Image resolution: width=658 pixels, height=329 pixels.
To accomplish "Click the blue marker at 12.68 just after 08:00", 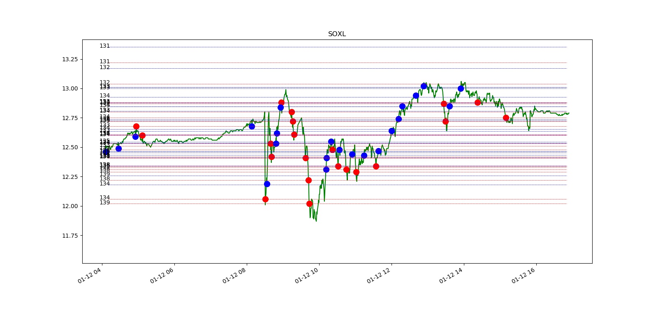I will 252,126.
